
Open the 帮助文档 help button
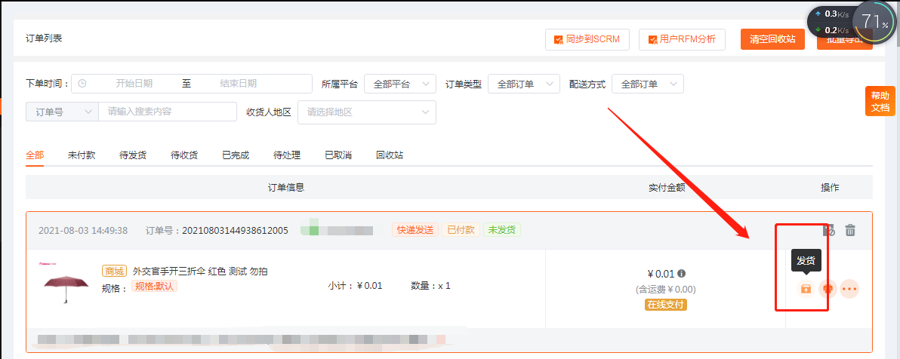(880, 102)
